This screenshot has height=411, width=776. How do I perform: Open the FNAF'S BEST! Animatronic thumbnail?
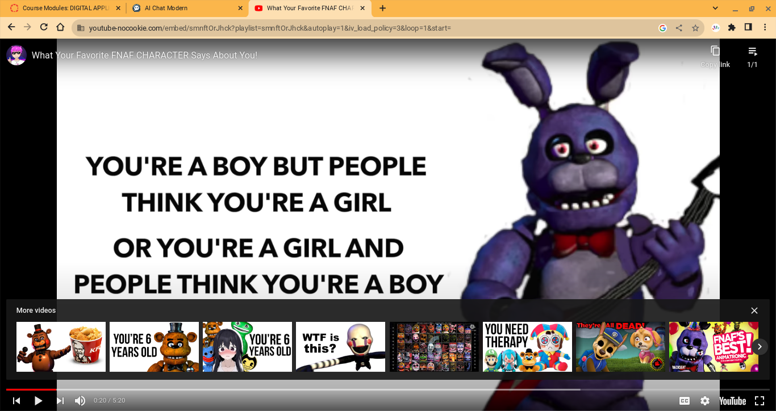[714, 347]
